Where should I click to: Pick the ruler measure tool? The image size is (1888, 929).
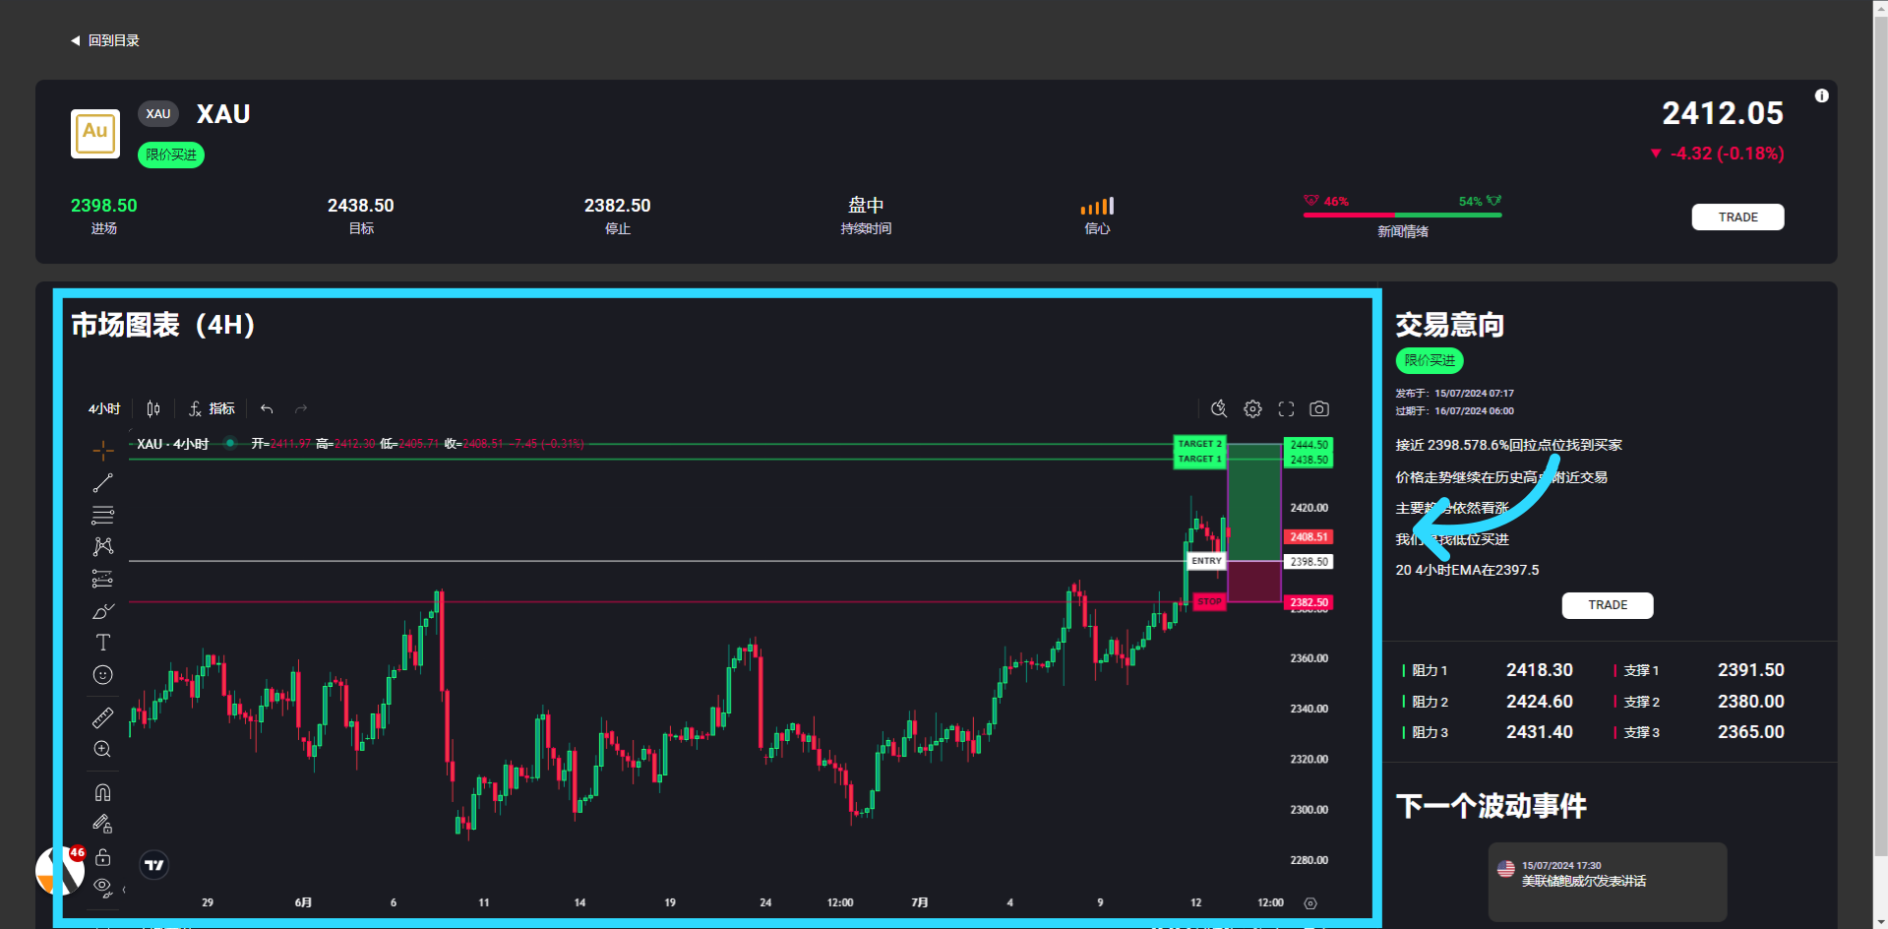[103, 717]
